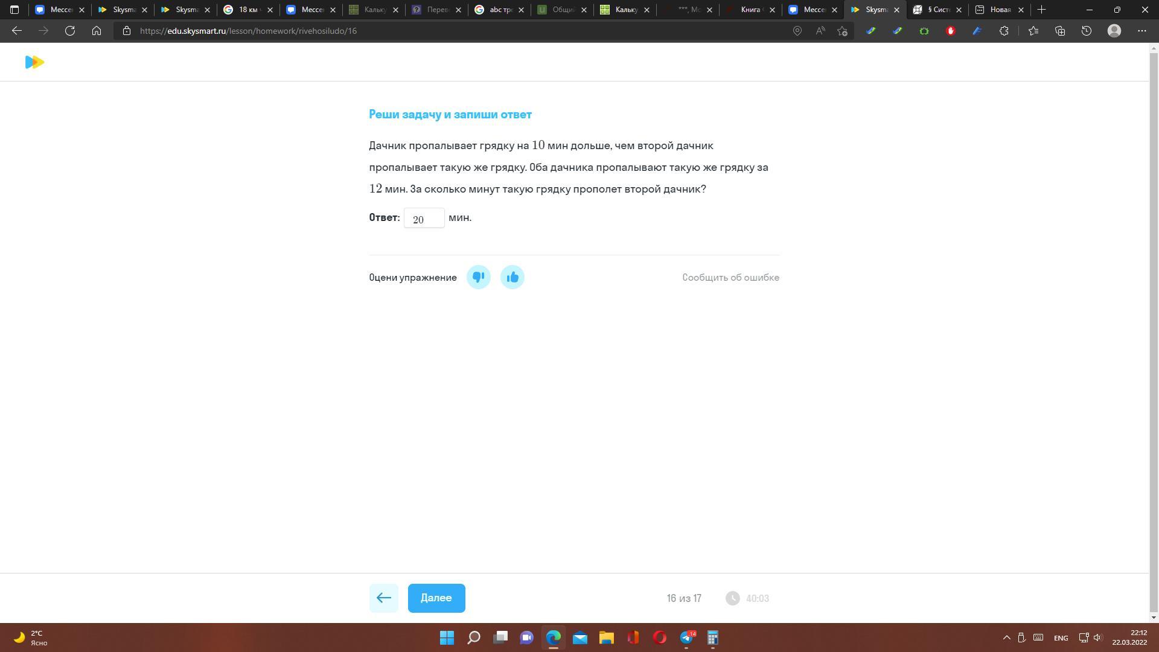The height and width of the screenshot is (652, 1159).
Task: Click the thumbs up rating icon
Action: click(x=512, y=277)
